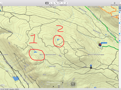
Task: Click the compass widget on map
Action: coord(73,84)
